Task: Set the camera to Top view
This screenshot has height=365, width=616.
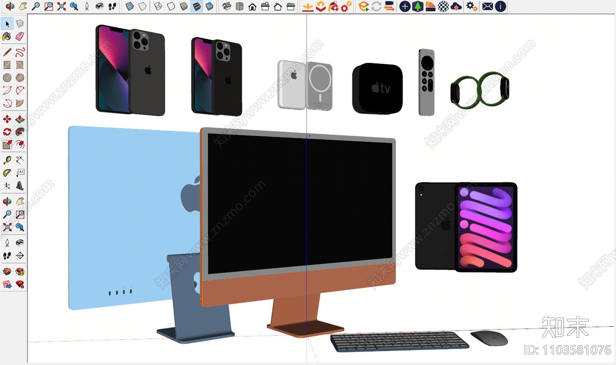Action: (x=239, y=6)
